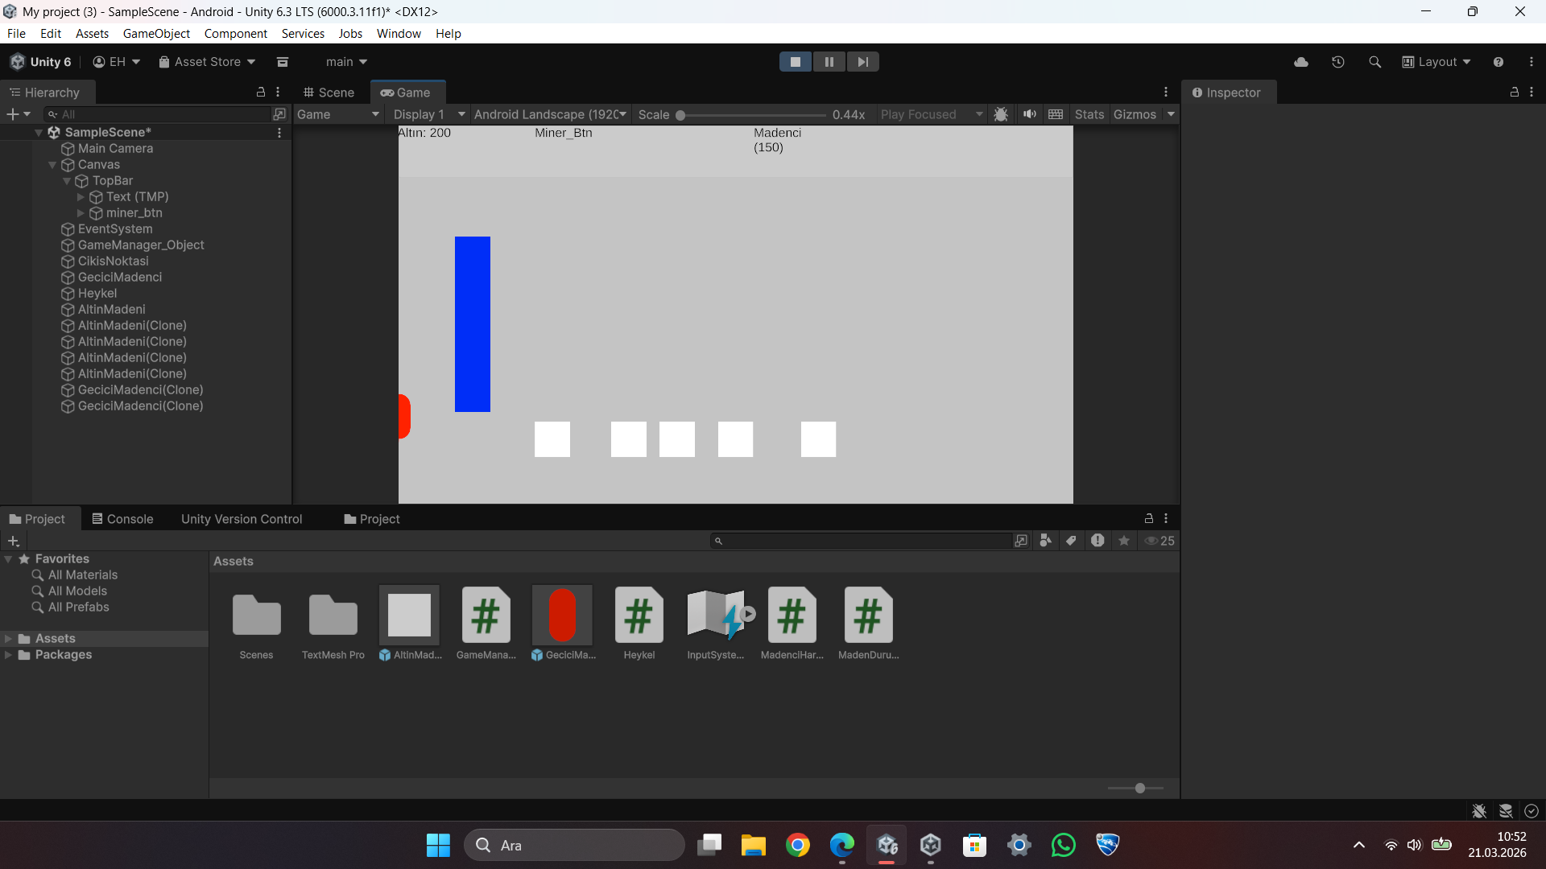Mute audio in the Game view

tap(1029, 114)
